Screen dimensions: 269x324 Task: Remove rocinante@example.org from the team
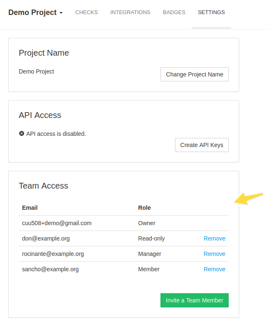click(x=214, y=254)
